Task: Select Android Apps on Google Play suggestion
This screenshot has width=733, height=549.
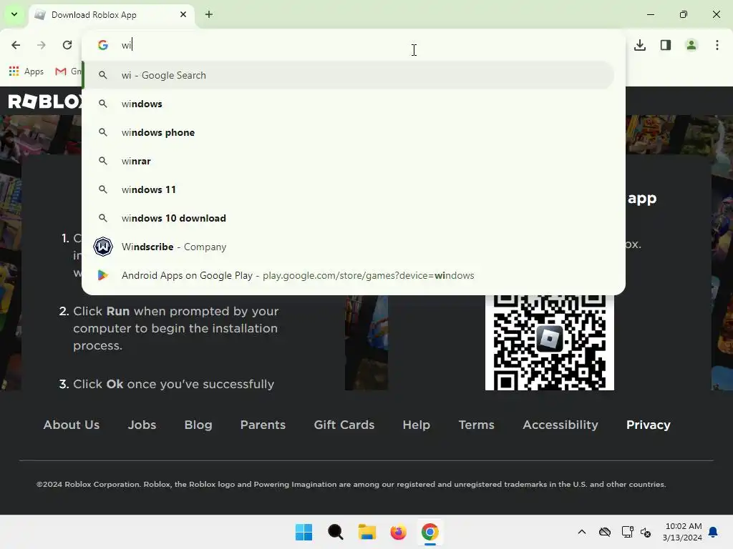Action: click(x=349, y=275)
